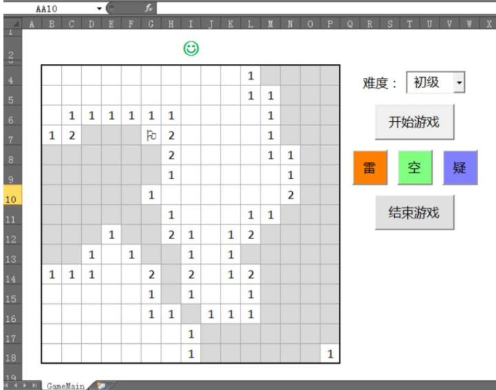Viewport: 496px width, 390px height.
Task: Click the 2 in cell N10
Action: click(291, 195)
